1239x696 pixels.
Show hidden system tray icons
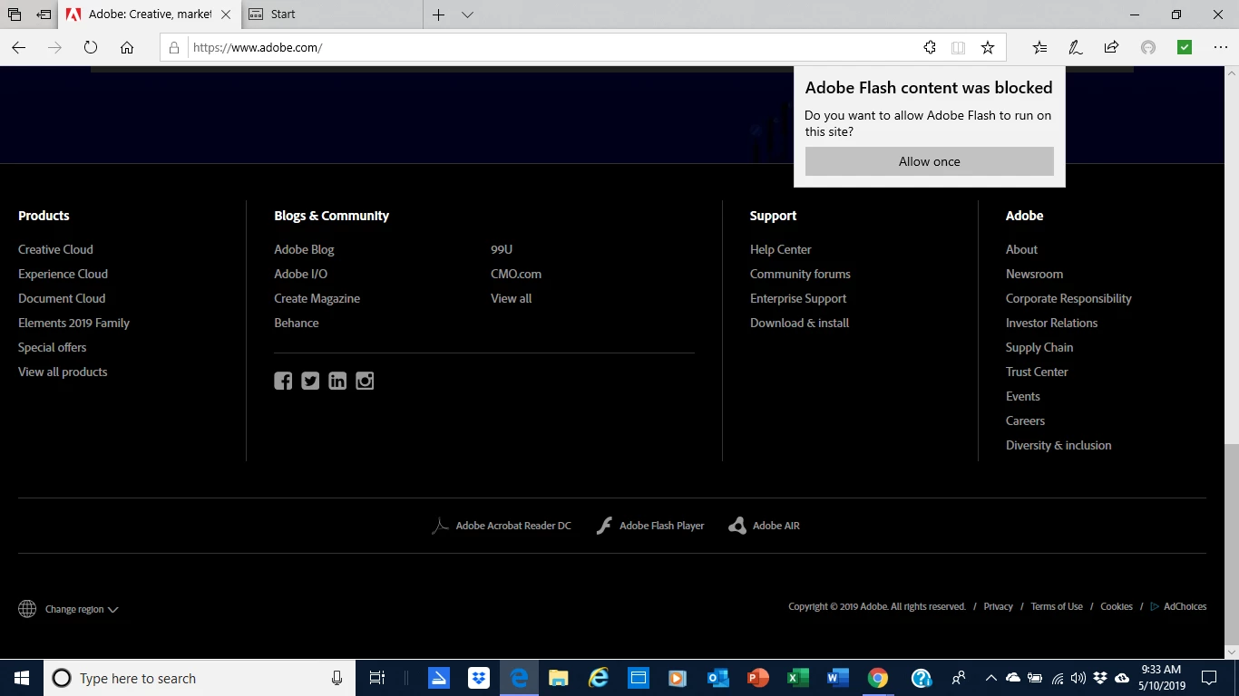click(x=990, y=678)
